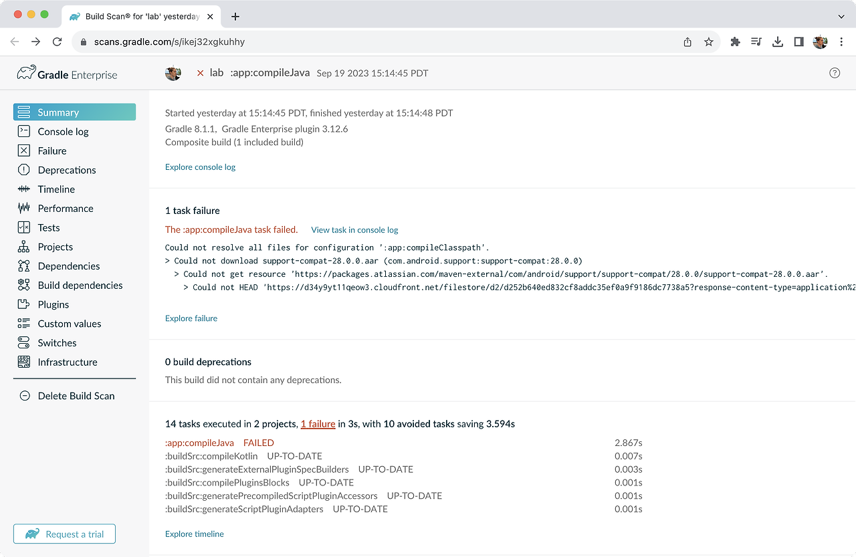The image size is (856, 557).
Task: Click the help question mark icon
Action: point(835,73)
